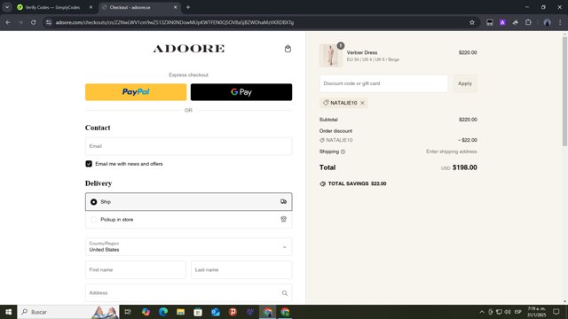568x319 pixels.
Task: Click the truck icon in Ship row
Action: click(x=283, y=202)
